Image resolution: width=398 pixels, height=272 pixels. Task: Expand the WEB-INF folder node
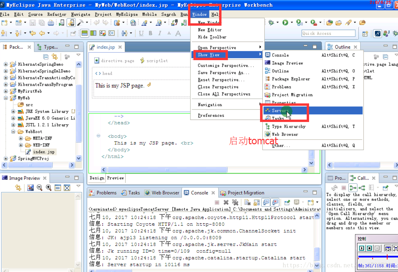tap(21, 145)
